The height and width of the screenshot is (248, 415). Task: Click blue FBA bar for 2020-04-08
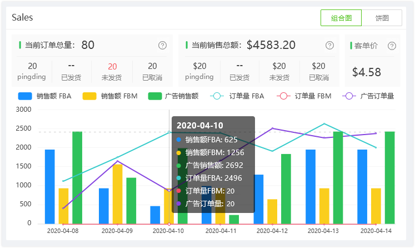[50, 187]
